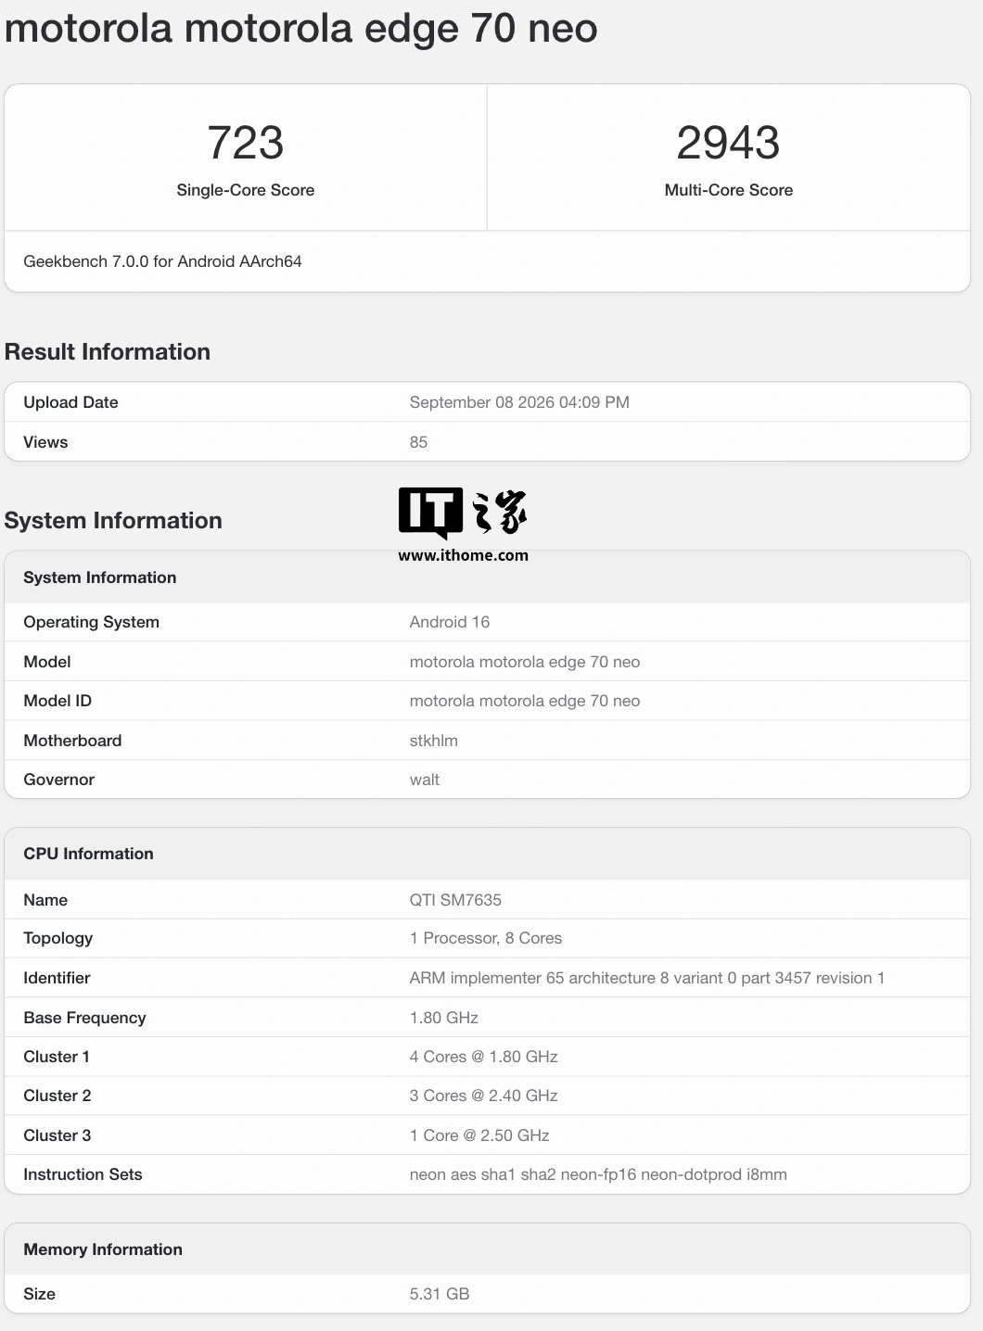Select the CPU name QTI SM7635
983x1331 pixels.
point(455,900)
